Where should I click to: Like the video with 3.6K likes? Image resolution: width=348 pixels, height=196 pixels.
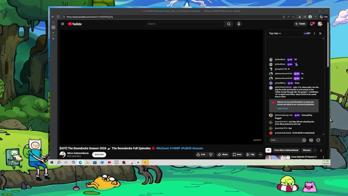[x=201, y=154]
